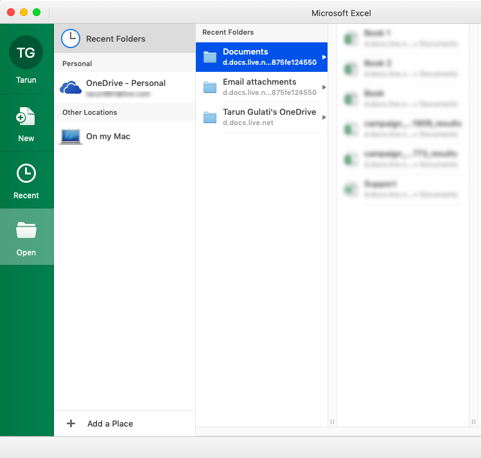Click the Recent Folders clock icon
The height and width of the screenshot is (458, 481).
(x=71, y=38)
